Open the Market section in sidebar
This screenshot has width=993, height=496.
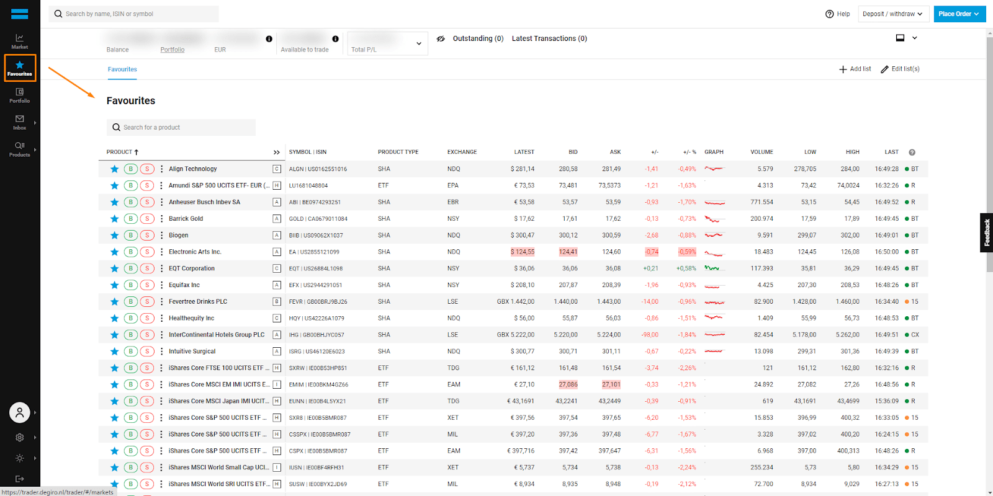tap(20, 41)
